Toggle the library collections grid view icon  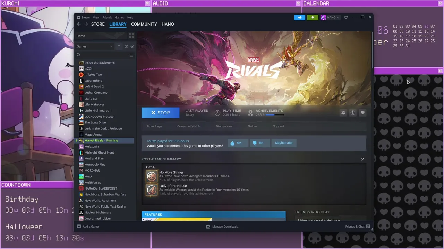pyautogui.click(x=131, y=36)
